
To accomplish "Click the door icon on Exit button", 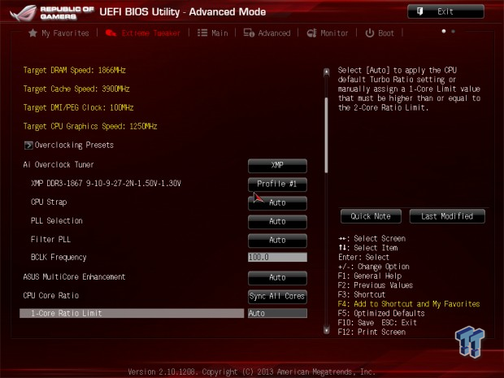I will click(x=419, y=11).
